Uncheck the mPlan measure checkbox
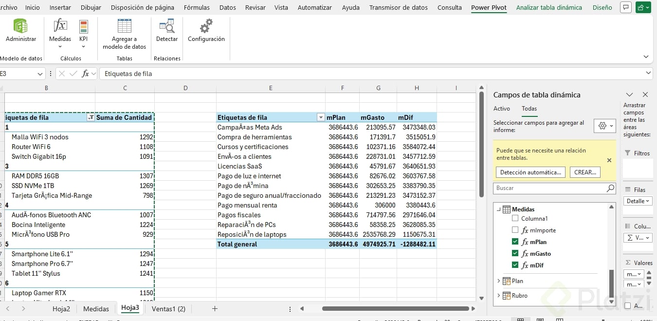Viewport: 657px width, 321px height. pos(515,242)
